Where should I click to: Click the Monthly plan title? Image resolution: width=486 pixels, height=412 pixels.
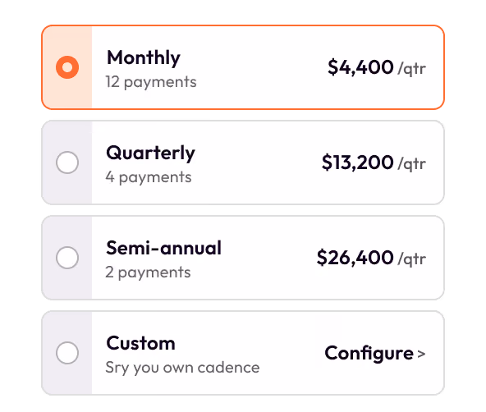click(x=144, y=58)
